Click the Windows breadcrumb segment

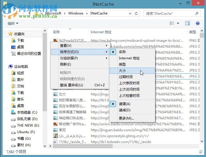[x=76, y=13]
